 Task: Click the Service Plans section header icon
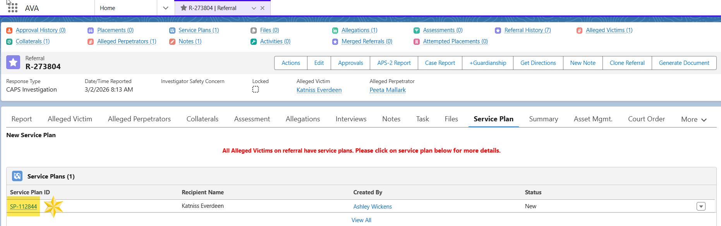point(17,176)
